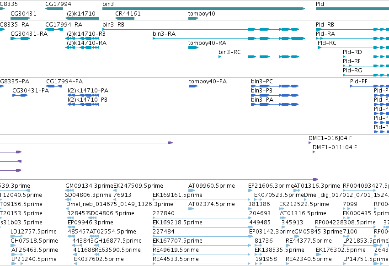Click EST EK169161.5prime
389x266 pixels.
click(x=202, y=200)
